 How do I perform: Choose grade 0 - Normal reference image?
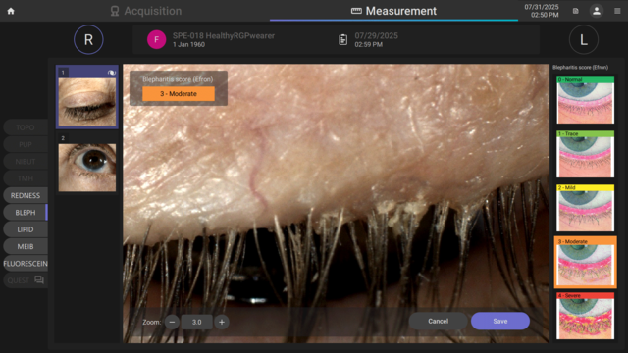585,100
